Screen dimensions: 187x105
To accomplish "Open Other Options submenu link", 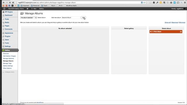I will pyautogui.click(x=7, y=68).
